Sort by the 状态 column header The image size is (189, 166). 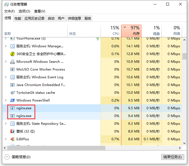click(84, 31)
